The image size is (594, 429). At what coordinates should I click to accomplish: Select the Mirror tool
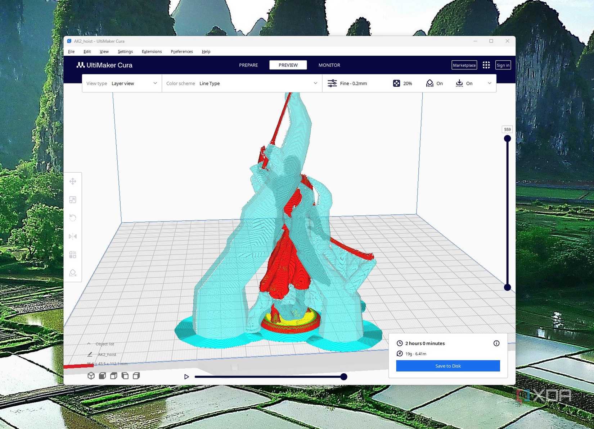pos(73,236)
